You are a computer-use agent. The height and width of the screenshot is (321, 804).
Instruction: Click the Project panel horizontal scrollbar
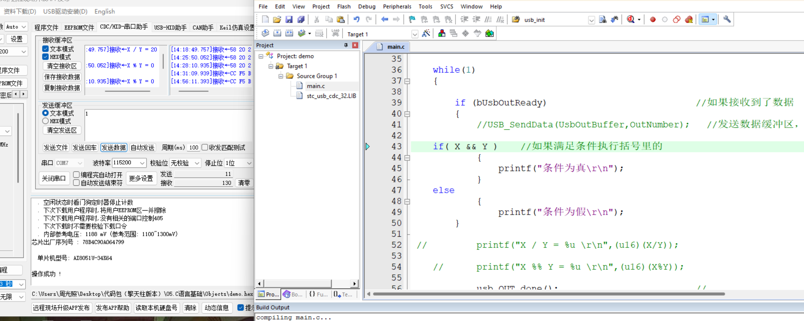tap(298, 284)
